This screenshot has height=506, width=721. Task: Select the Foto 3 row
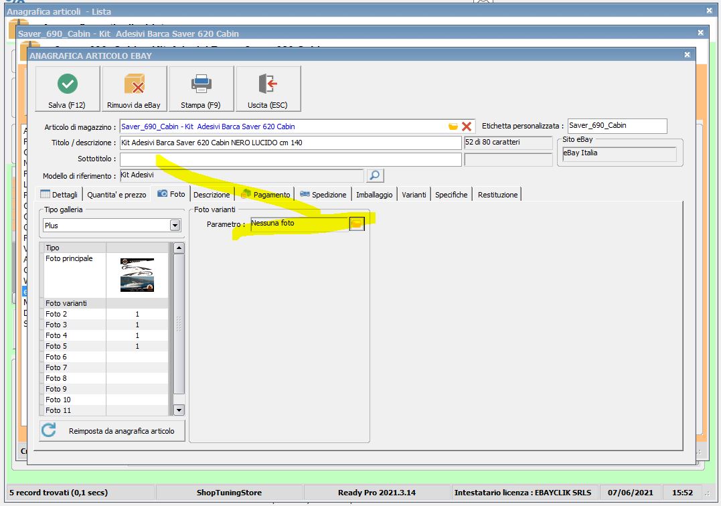[106, 325]
